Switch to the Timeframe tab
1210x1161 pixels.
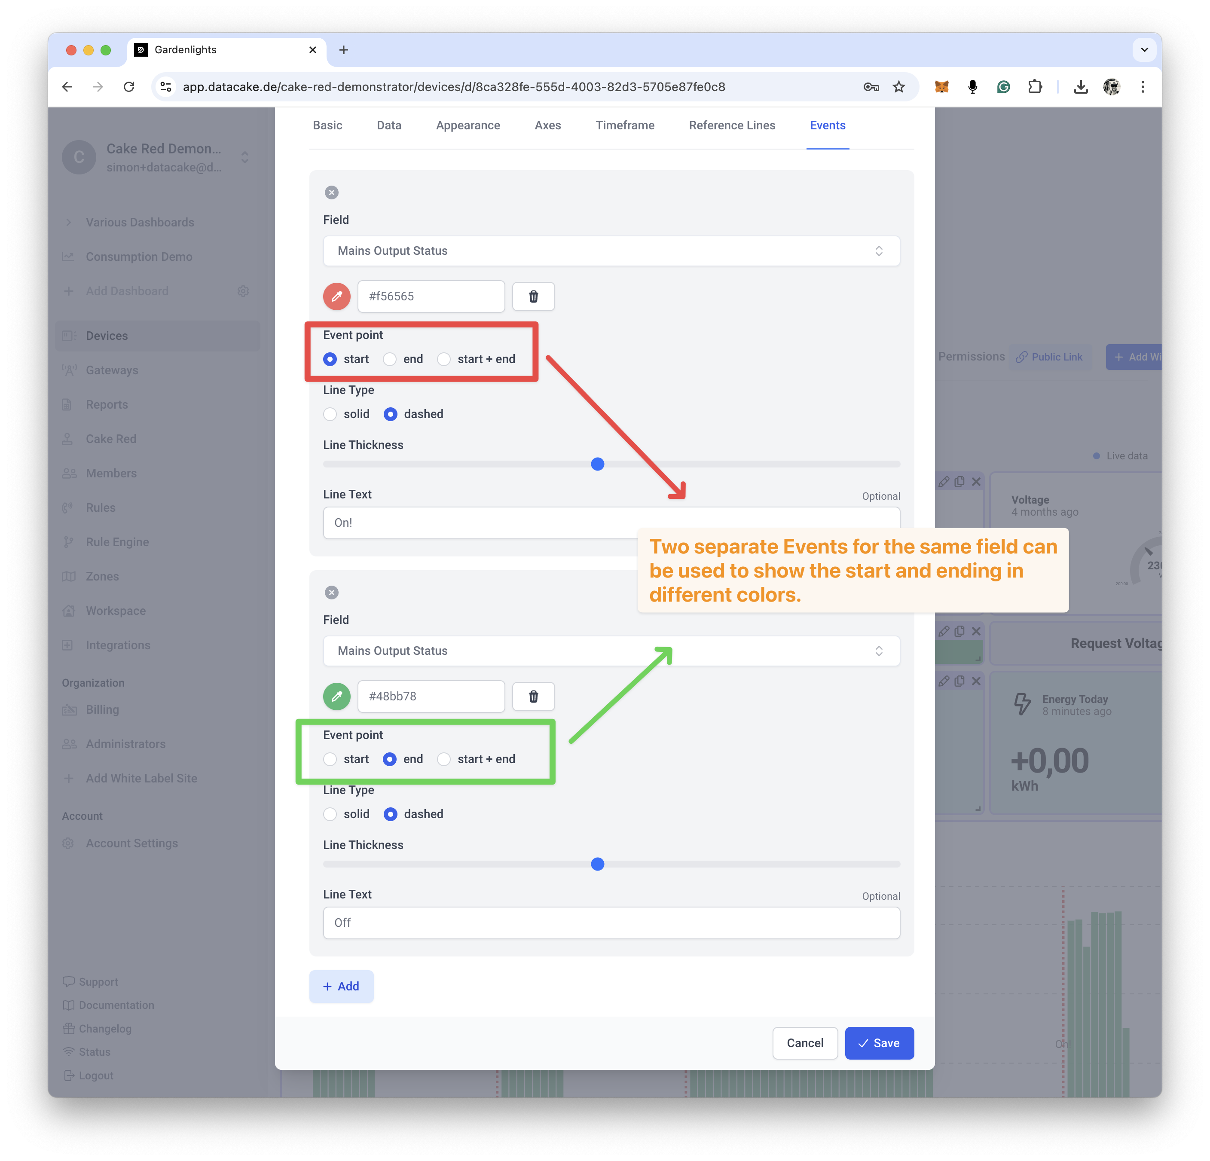[625, 125]
